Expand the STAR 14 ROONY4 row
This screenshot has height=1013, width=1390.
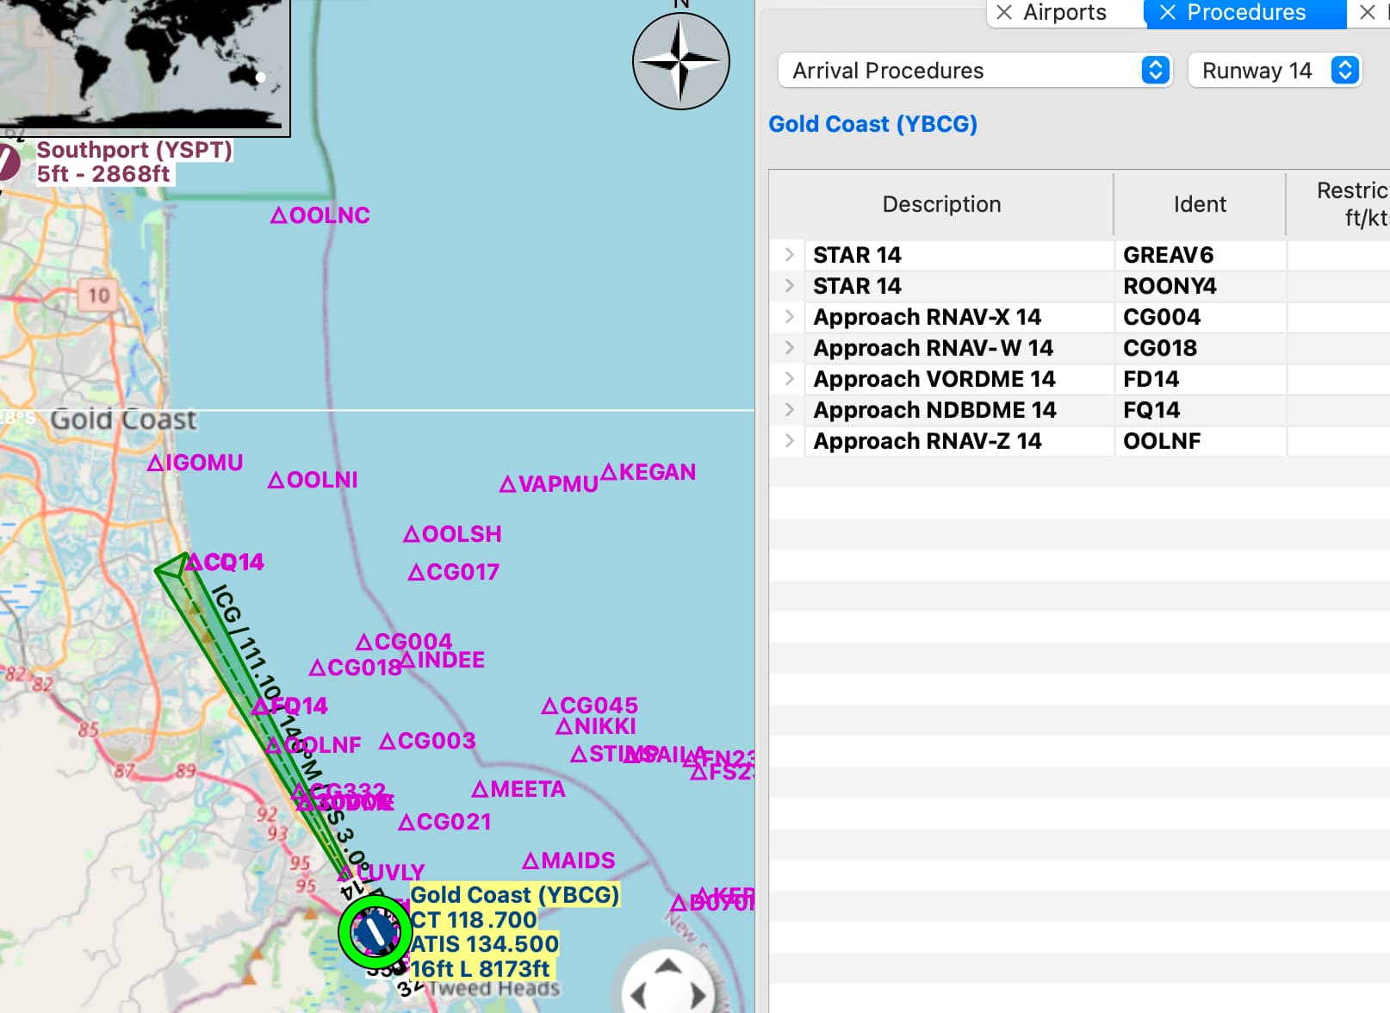point(790,286)
